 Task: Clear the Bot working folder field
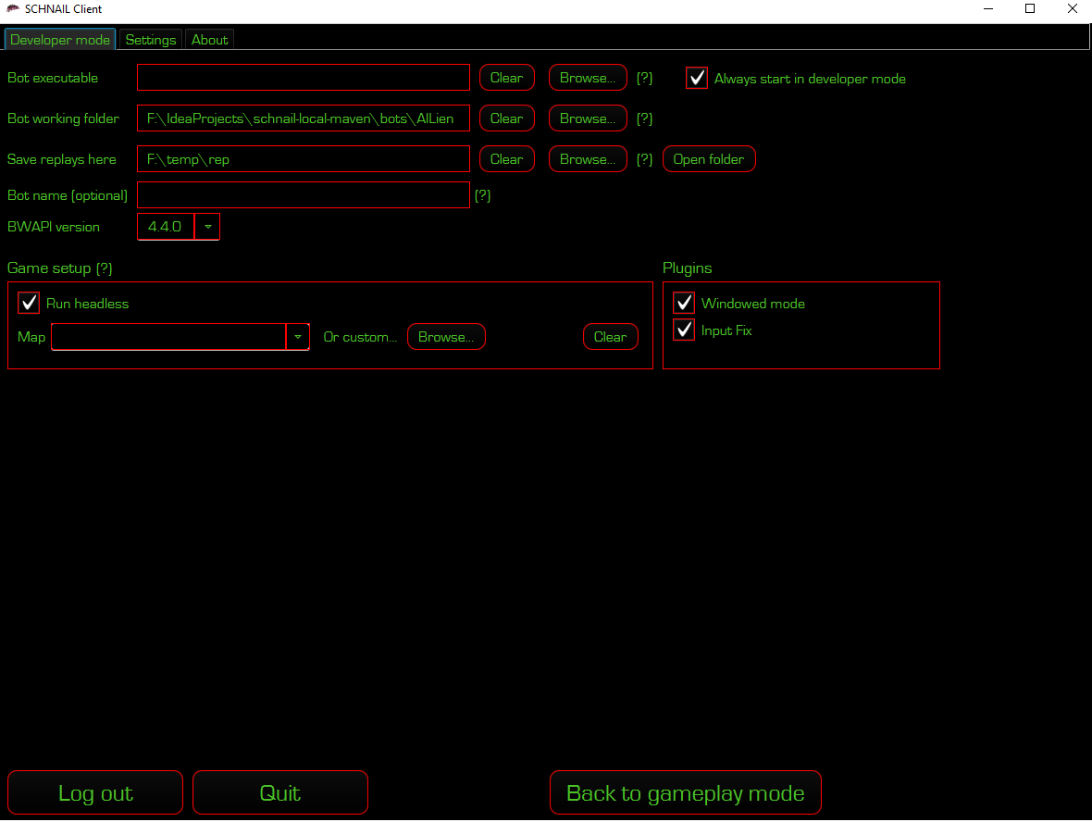(x=507, y=118)
